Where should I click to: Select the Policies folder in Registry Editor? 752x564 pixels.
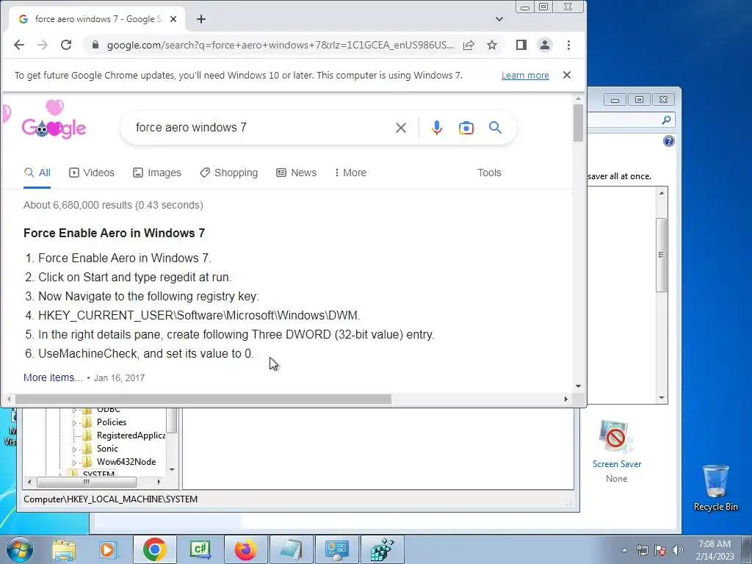coord(112,422)
